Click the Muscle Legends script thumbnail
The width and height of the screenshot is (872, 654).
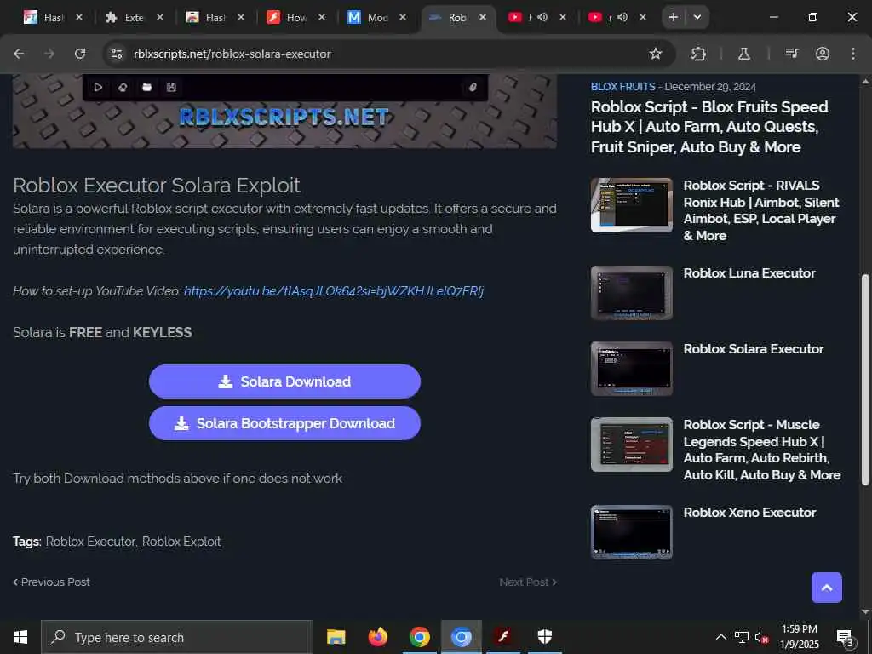pyautogui.click(x=632, y=445)
